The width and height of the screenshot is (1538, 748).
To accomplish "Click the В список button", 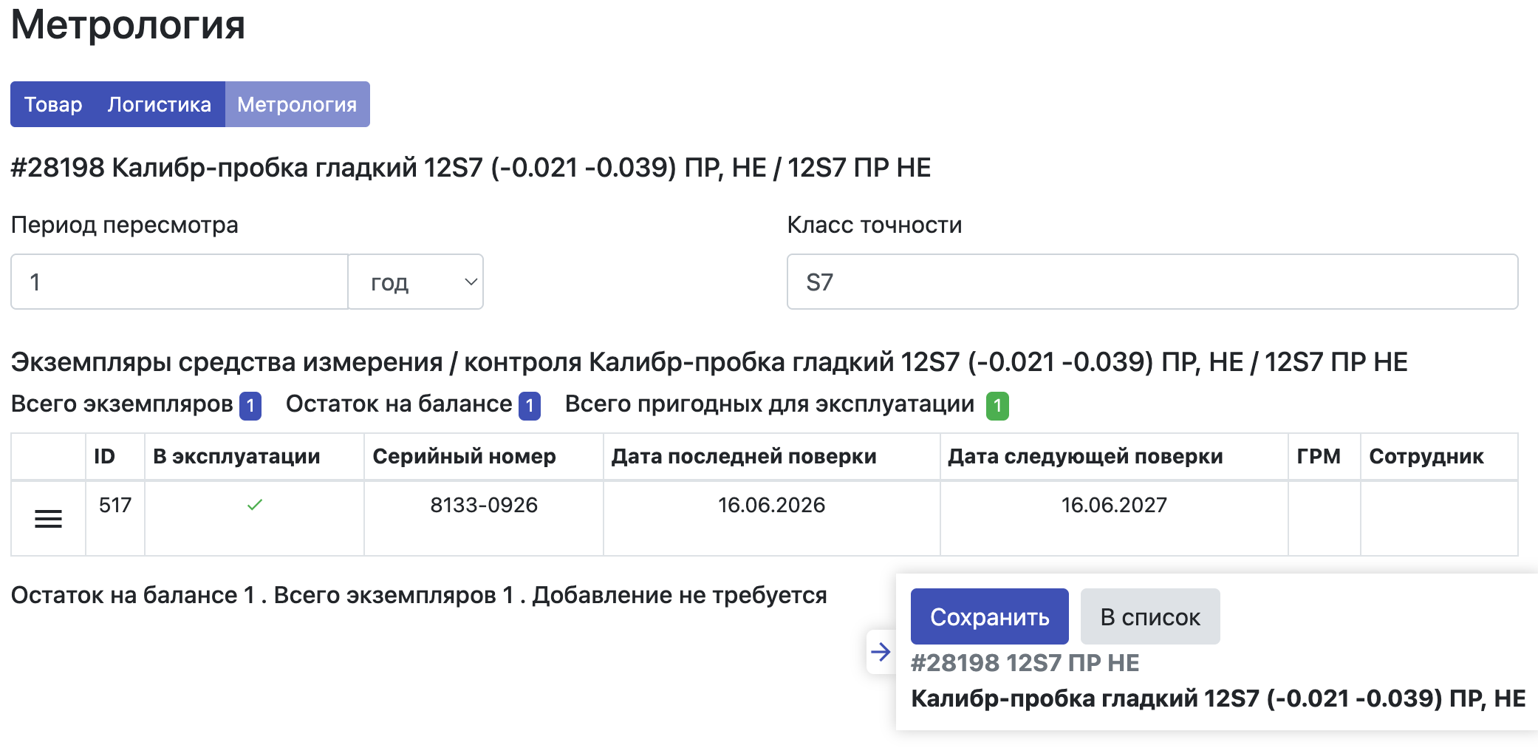I will click(1150, 616).
